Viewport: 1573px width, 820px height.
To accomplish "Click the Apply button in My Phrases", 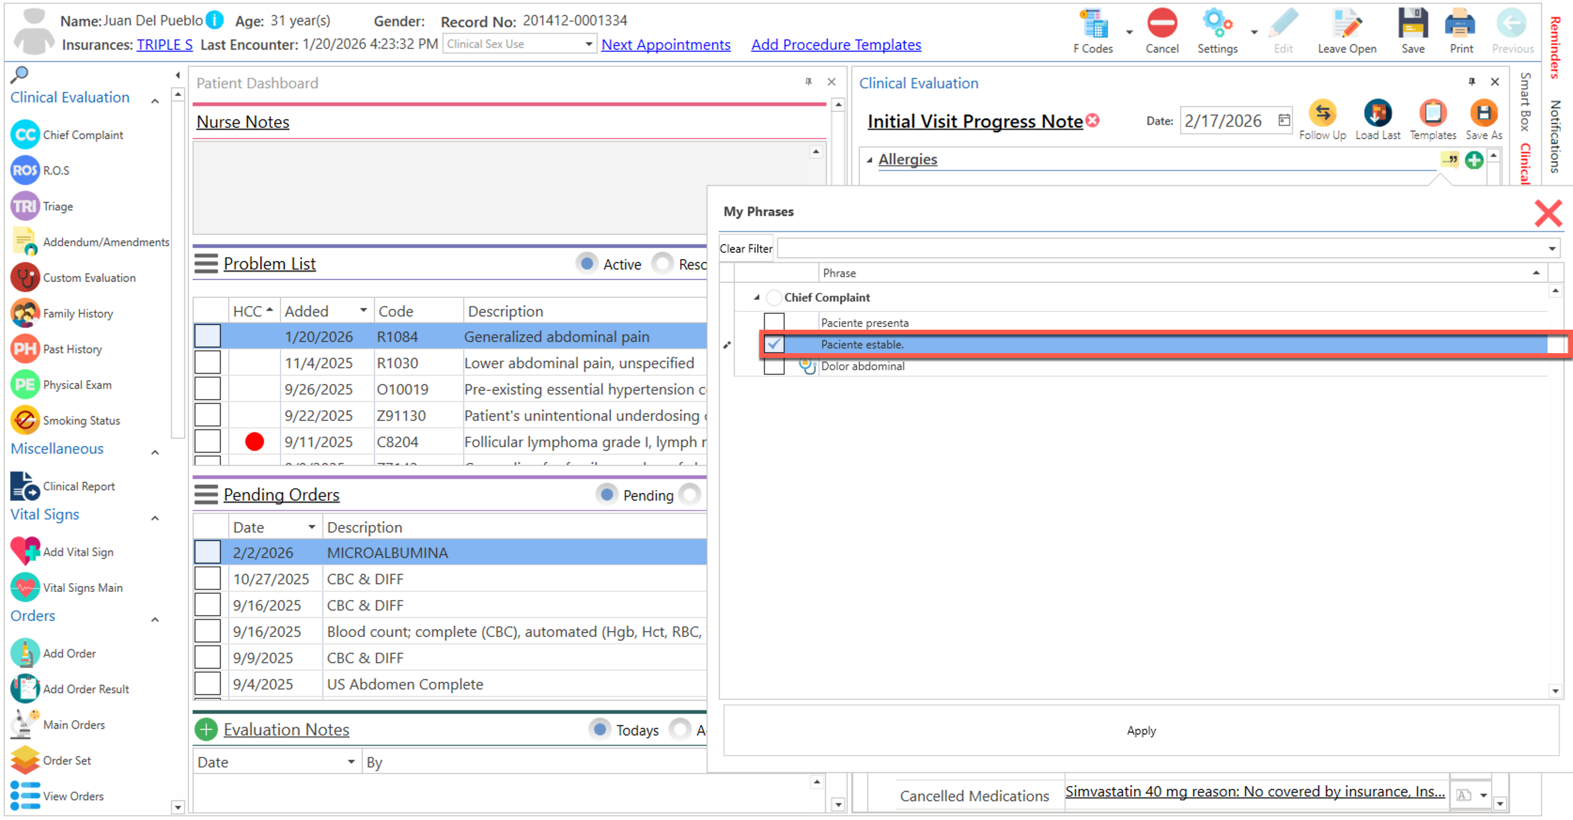I will click(1141, 730).
